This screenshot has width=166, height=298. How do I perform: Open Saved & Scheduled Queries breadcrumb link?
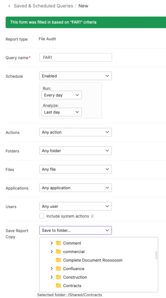pyautogui.click(x=43, y=6)
